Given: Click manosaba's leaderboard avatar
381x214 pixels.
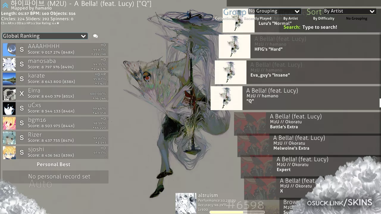Looking at the screenshot, I should 9,64.
